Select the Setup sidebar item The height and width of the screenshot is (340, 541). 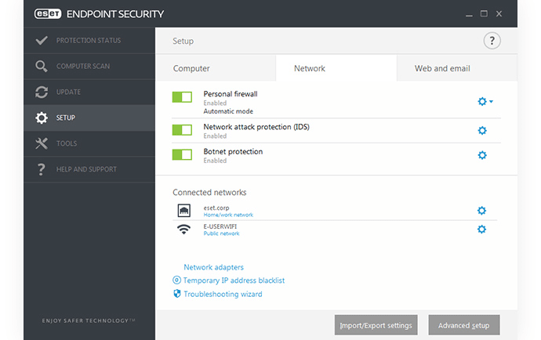pyautogui.click(x=89, y=118)
